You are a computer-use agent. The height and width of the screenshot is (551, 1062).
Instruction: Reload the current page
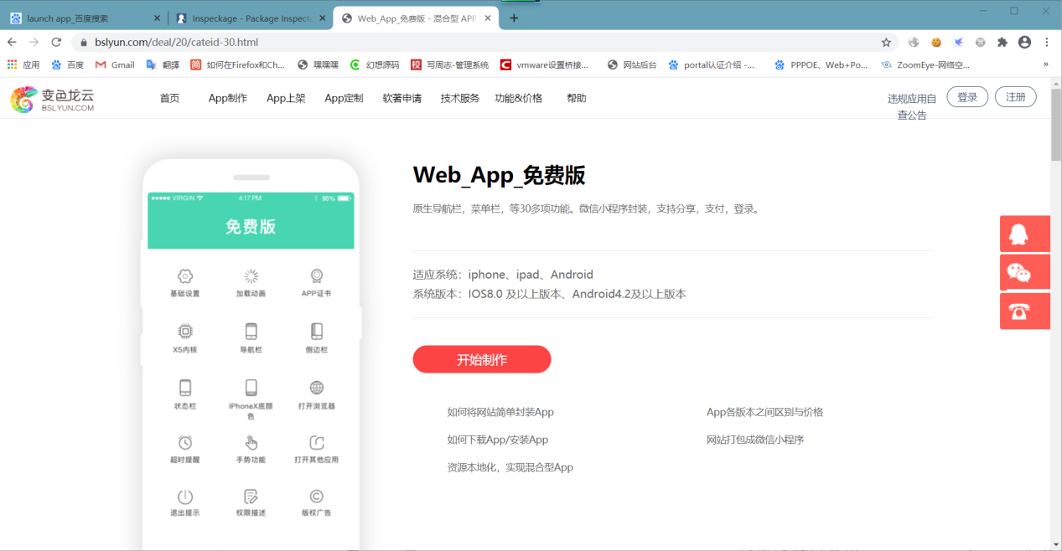(x=57, y=42)
